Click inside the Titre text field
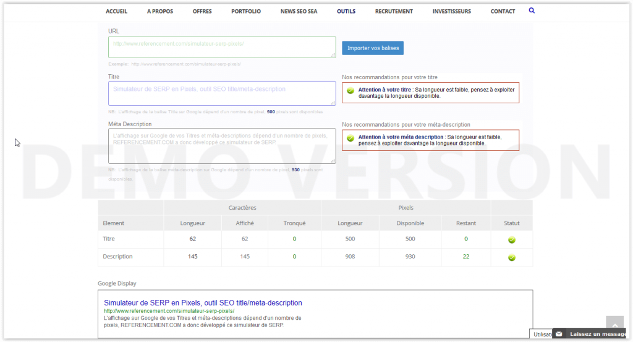Viewport: 633px width, 342px height. (221, 93)
